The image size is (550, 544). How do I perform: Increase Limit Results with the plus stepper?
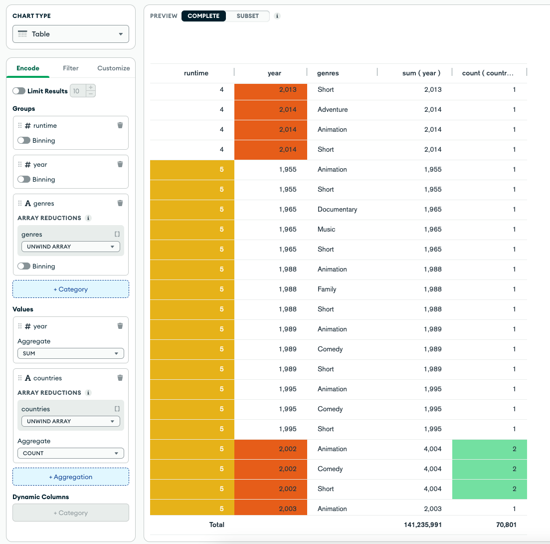click(x=90, y=87)
